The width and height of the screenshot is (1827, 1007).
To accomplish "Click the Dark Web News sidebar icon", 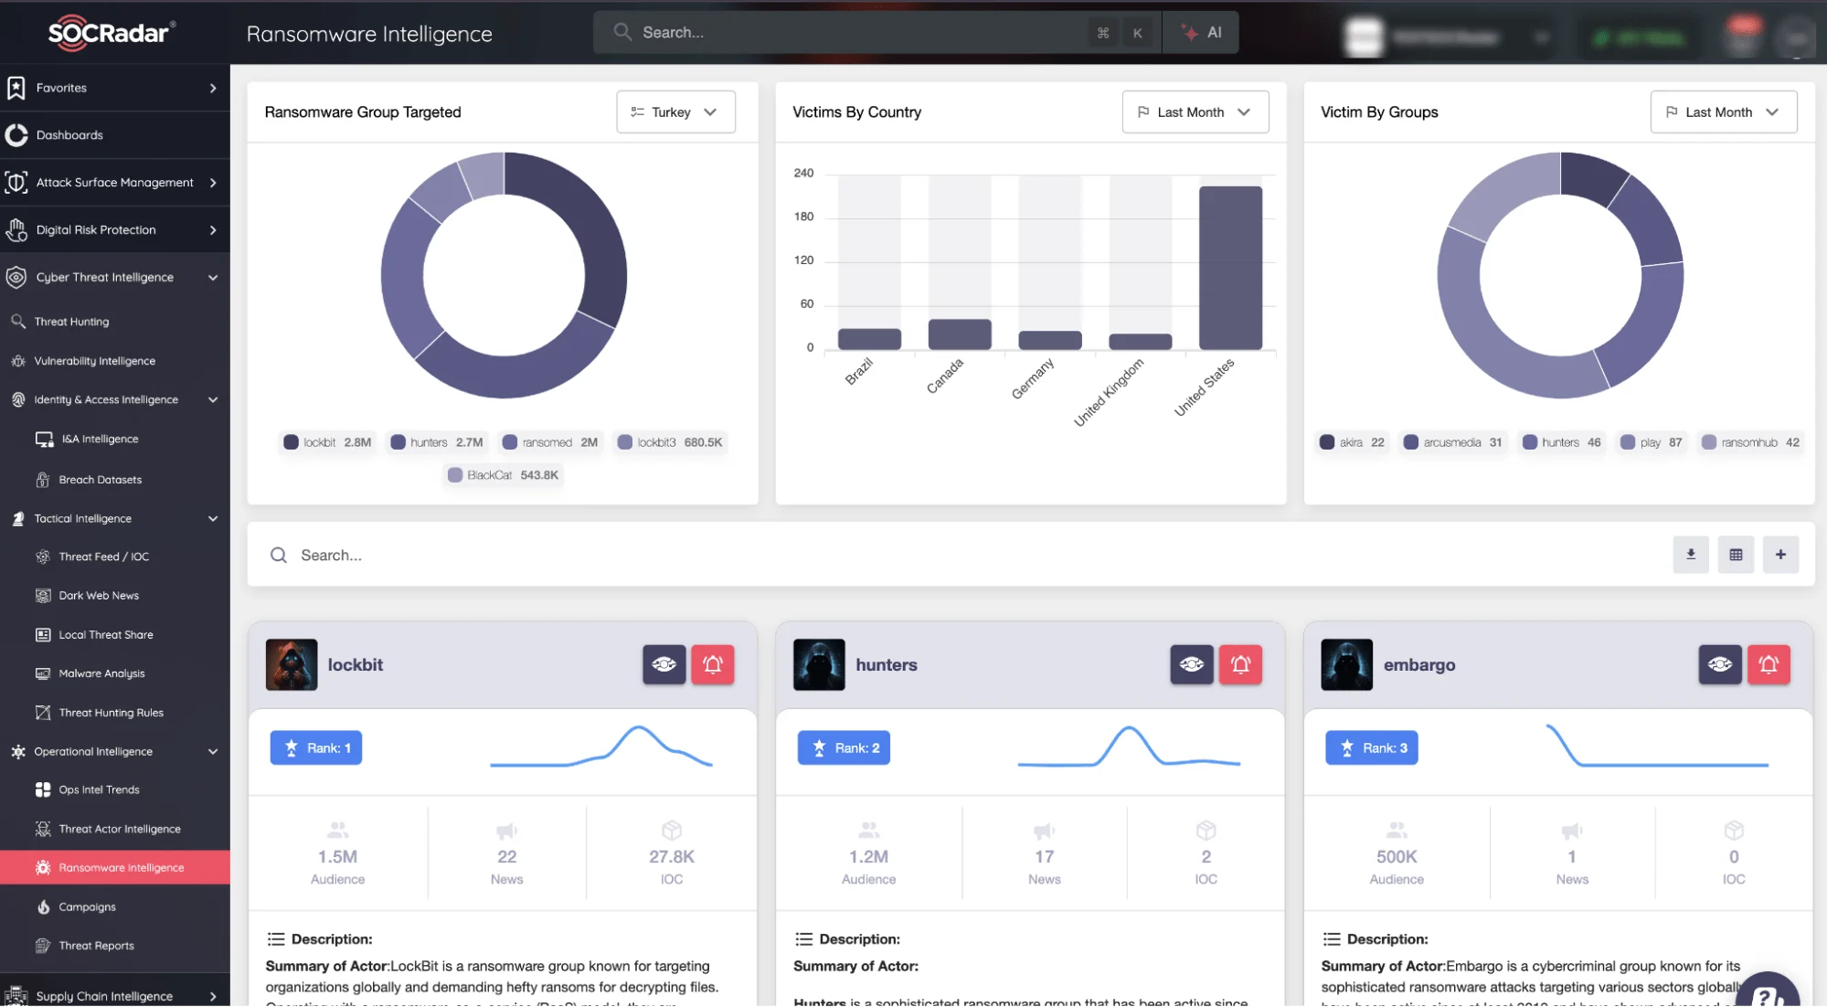I will [x=42, y=594].
